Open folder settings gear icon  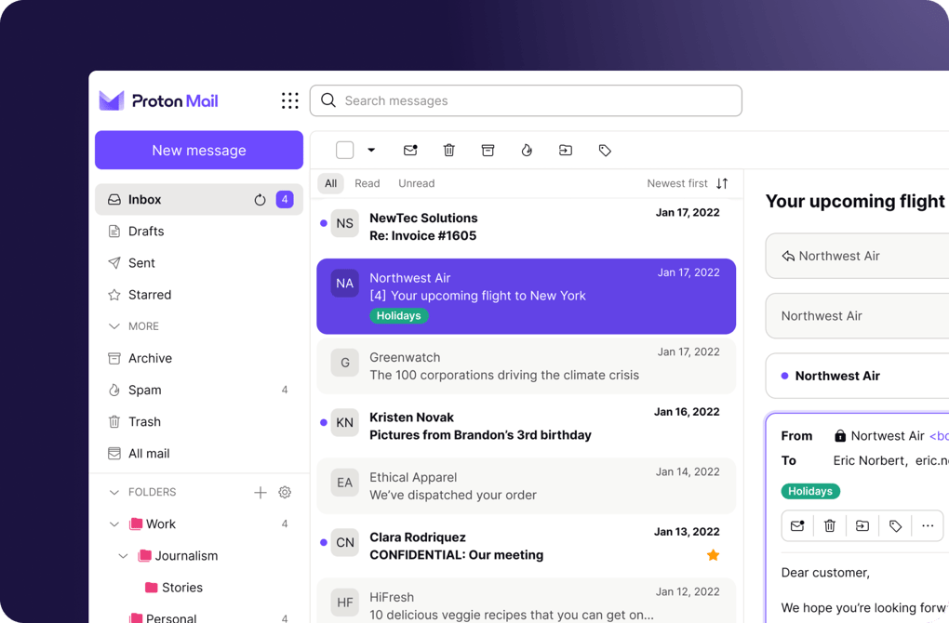point(285,492)
